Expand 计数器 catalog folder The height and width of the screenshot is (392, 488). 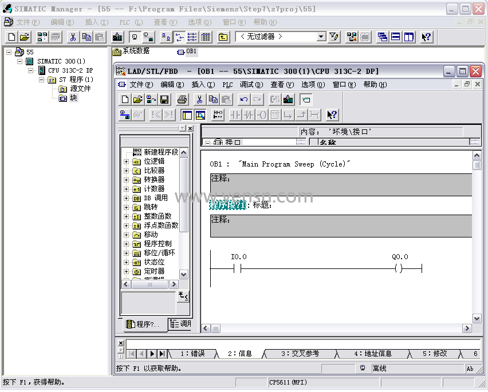pos(126,189)
